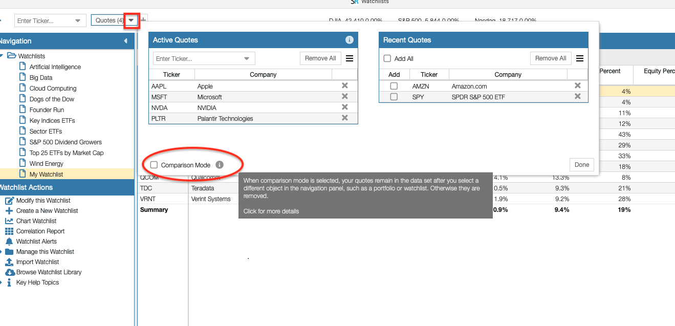Open Cloud Computing watchlist
This screenshot has height=326, width=675.
pos(53,89)
